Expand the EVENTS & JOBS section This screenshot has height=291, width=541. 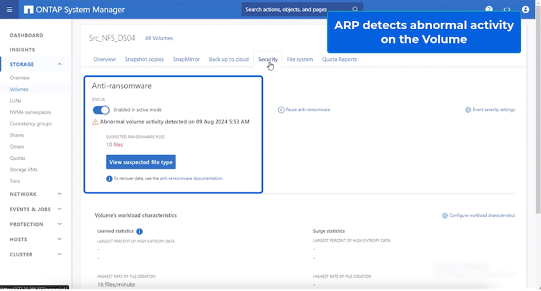click(35, 209)
